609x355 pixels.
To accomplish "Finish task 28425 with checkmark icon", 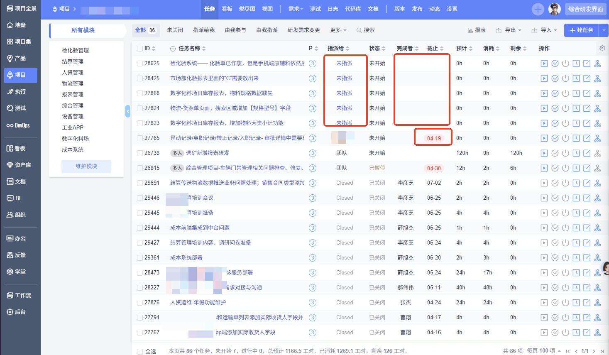I will [x=555, y=78].
